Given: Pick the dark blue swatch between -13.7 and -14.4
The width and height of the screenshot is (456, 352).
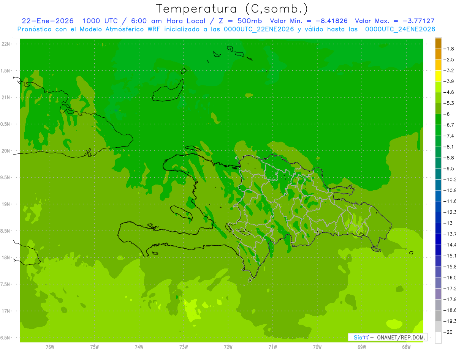Looking at the screenshot, I should click(x=438, y=239).
